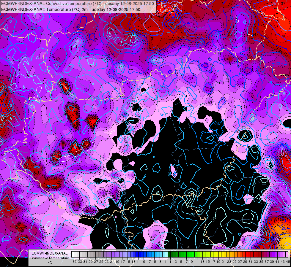Click the '33' legend scale value
Viewport: 291px width, 267px height.
[256, 262]
